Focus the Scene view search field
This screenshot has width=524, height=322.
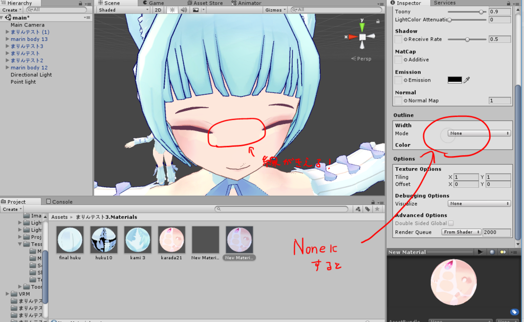pos(336,10)
